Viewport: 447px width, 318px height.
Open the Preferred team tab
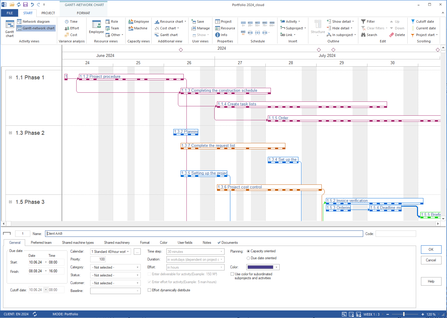41,243
